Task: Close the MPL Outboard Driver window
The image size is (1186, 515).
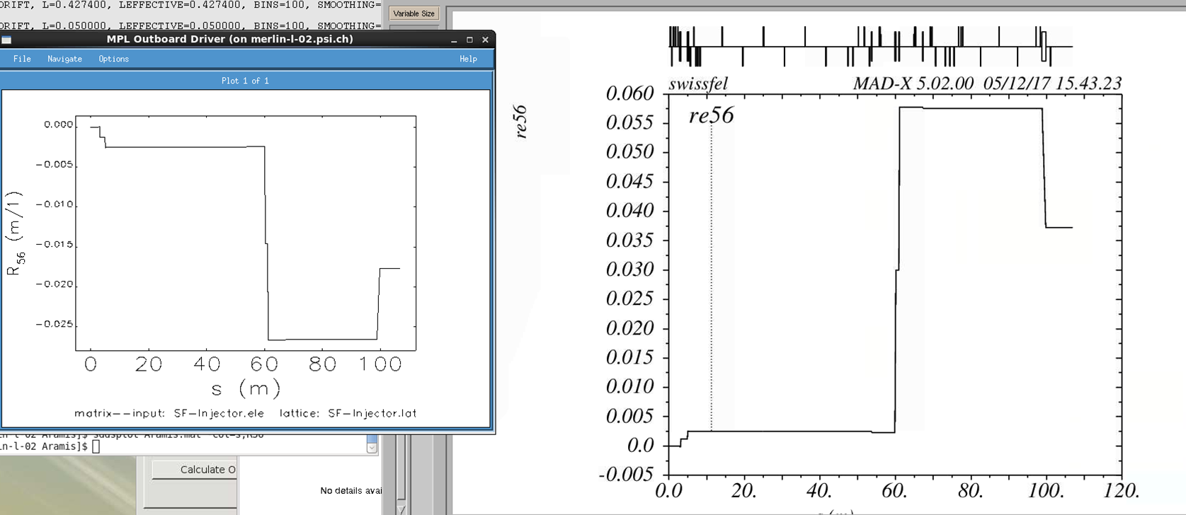Action: coord(485,40)
